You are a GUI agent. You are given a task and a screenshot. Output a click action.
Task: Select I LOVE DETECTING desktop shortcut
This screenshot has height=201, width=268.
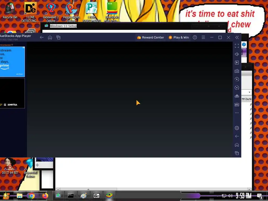(30, 12)
